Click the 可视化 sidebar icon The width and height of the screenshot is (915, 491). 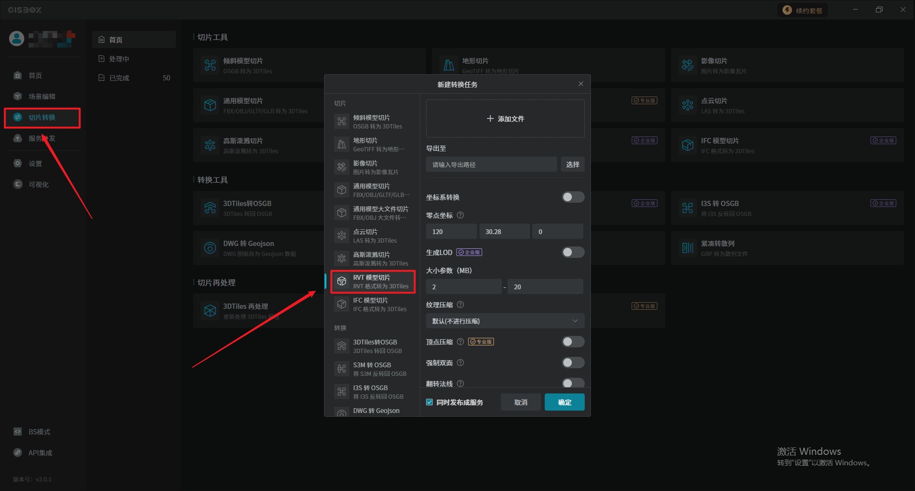click(18, 184)
